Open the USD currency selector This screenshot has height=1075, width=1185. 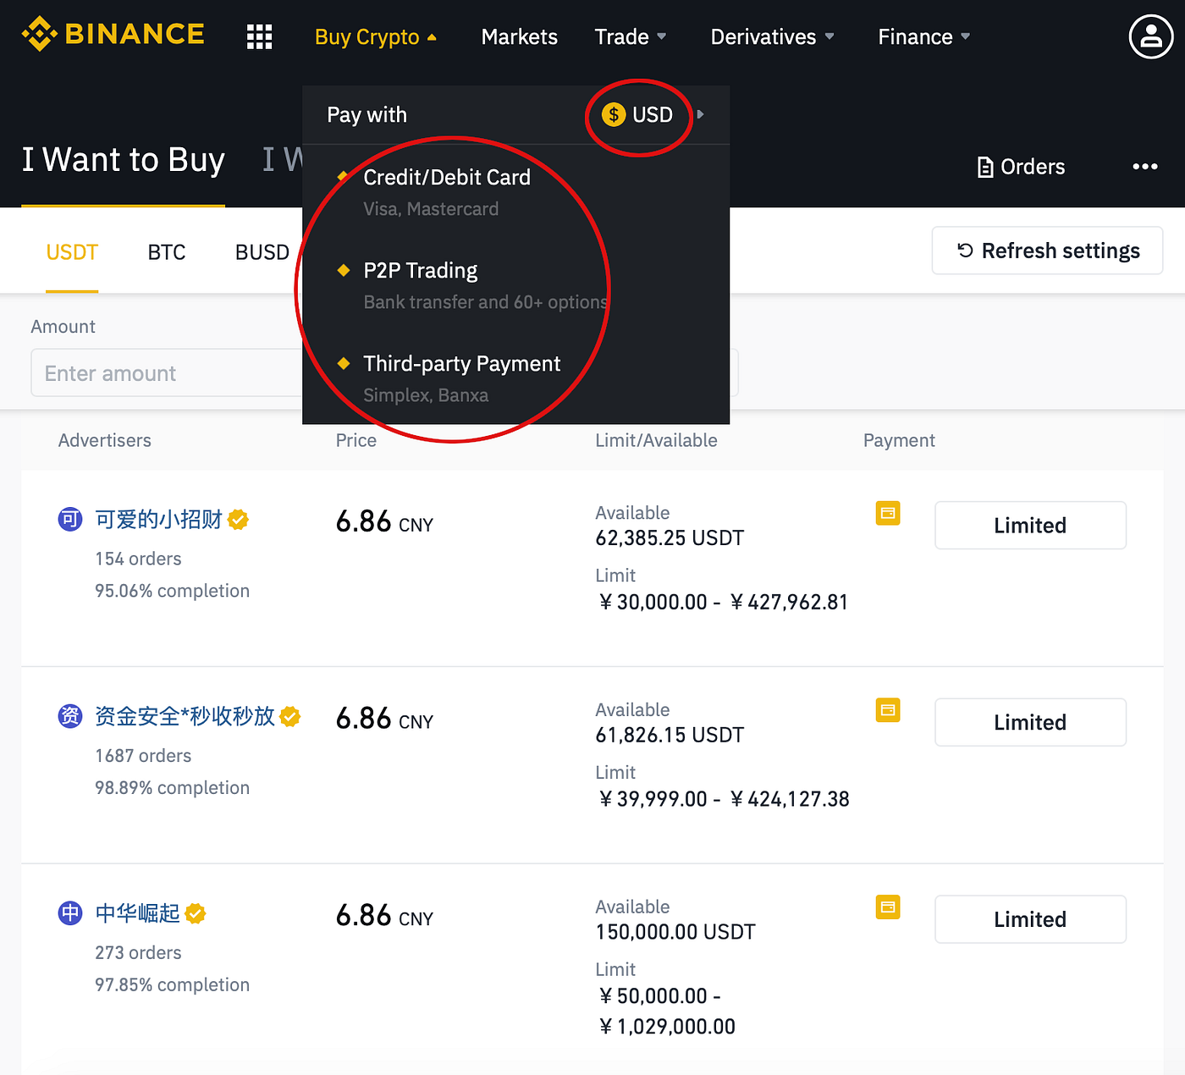[639, 114]
